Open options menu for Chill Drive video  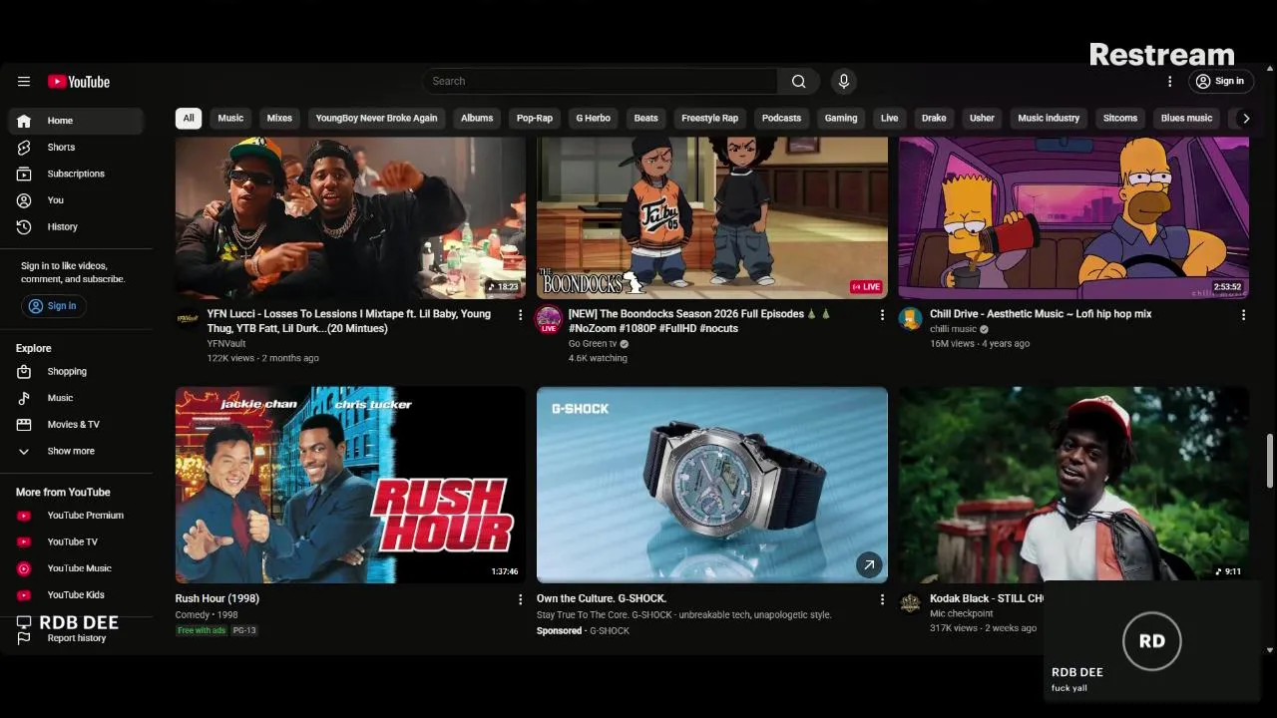1243,315
